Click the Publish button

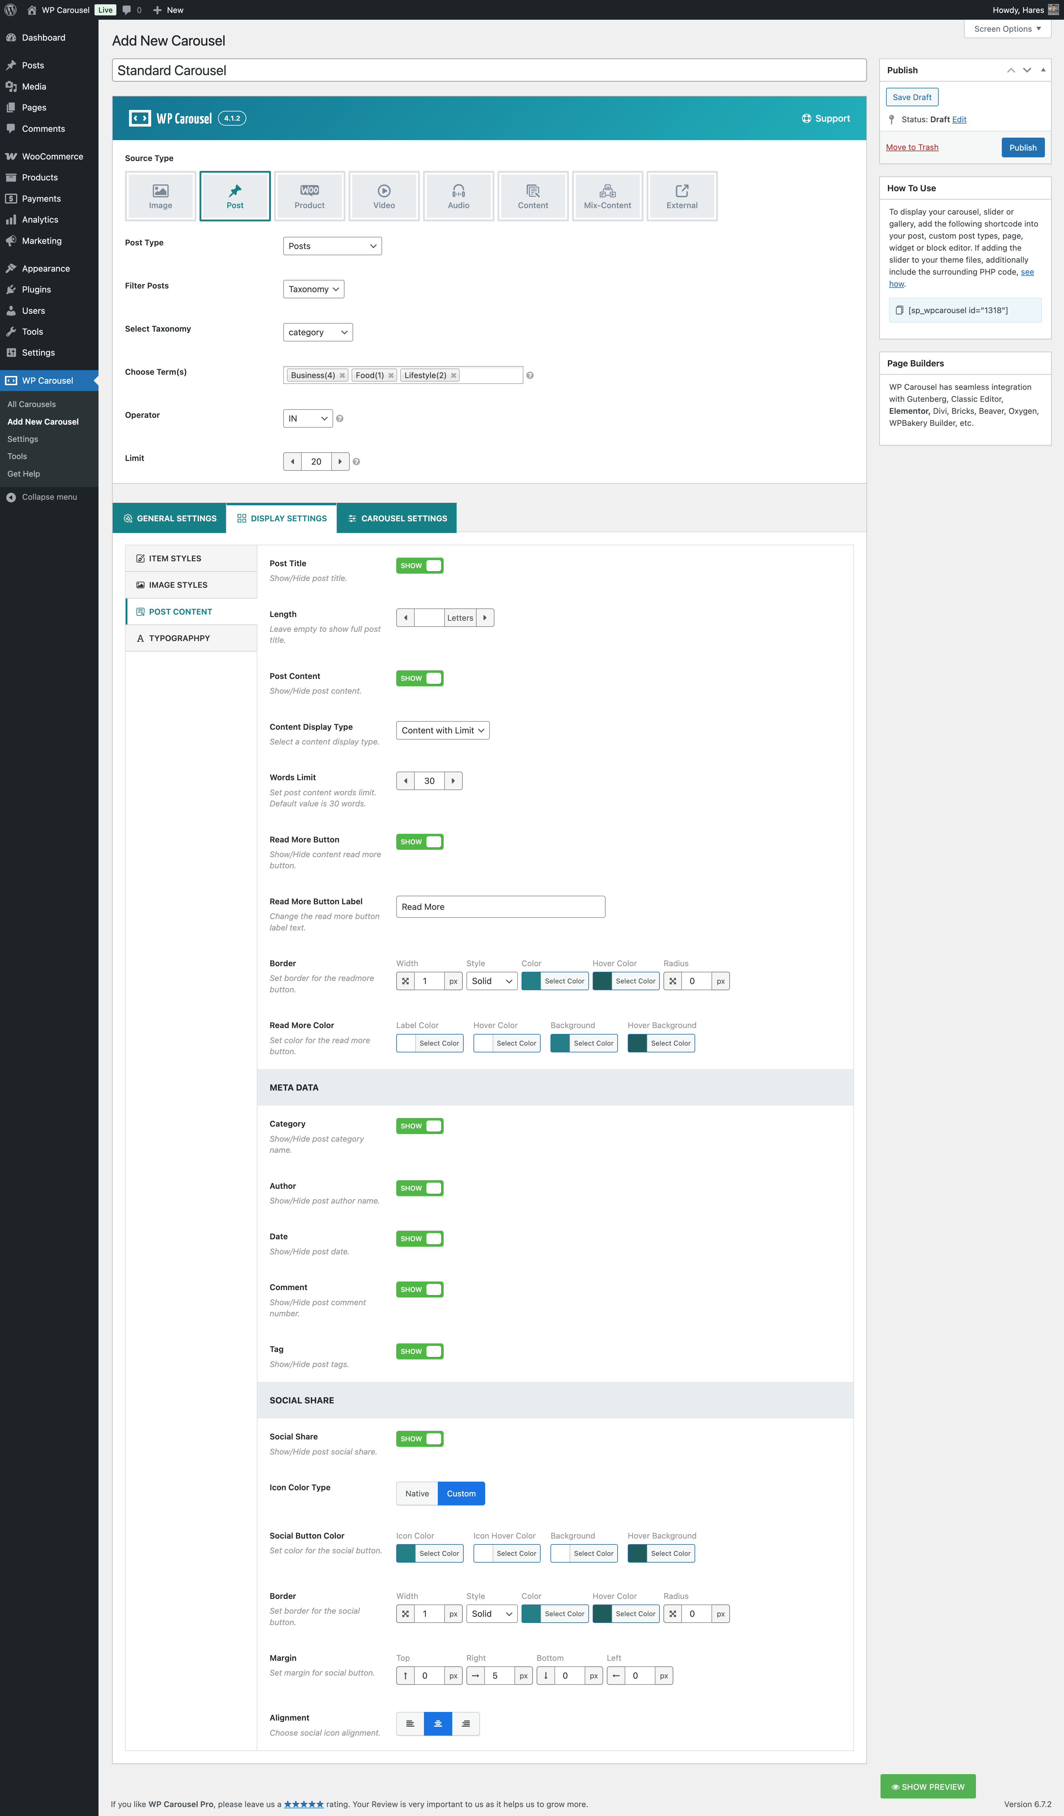click(x=1023, y=148)
